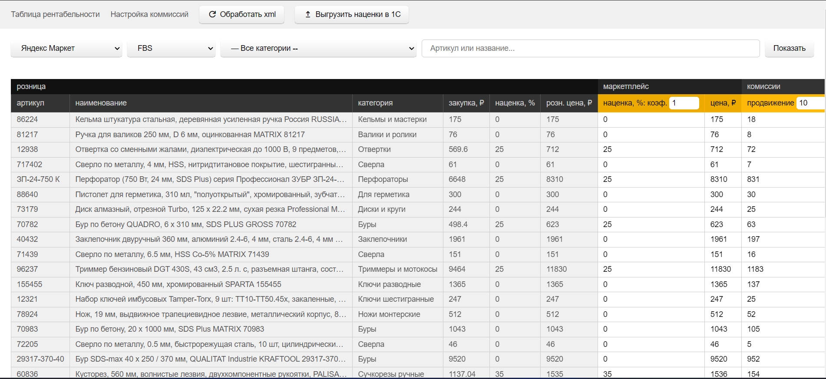The image size is (826, 379).
Task: Click Триммеры и мотокосы category cell
Action: click(x=397, y=269)
